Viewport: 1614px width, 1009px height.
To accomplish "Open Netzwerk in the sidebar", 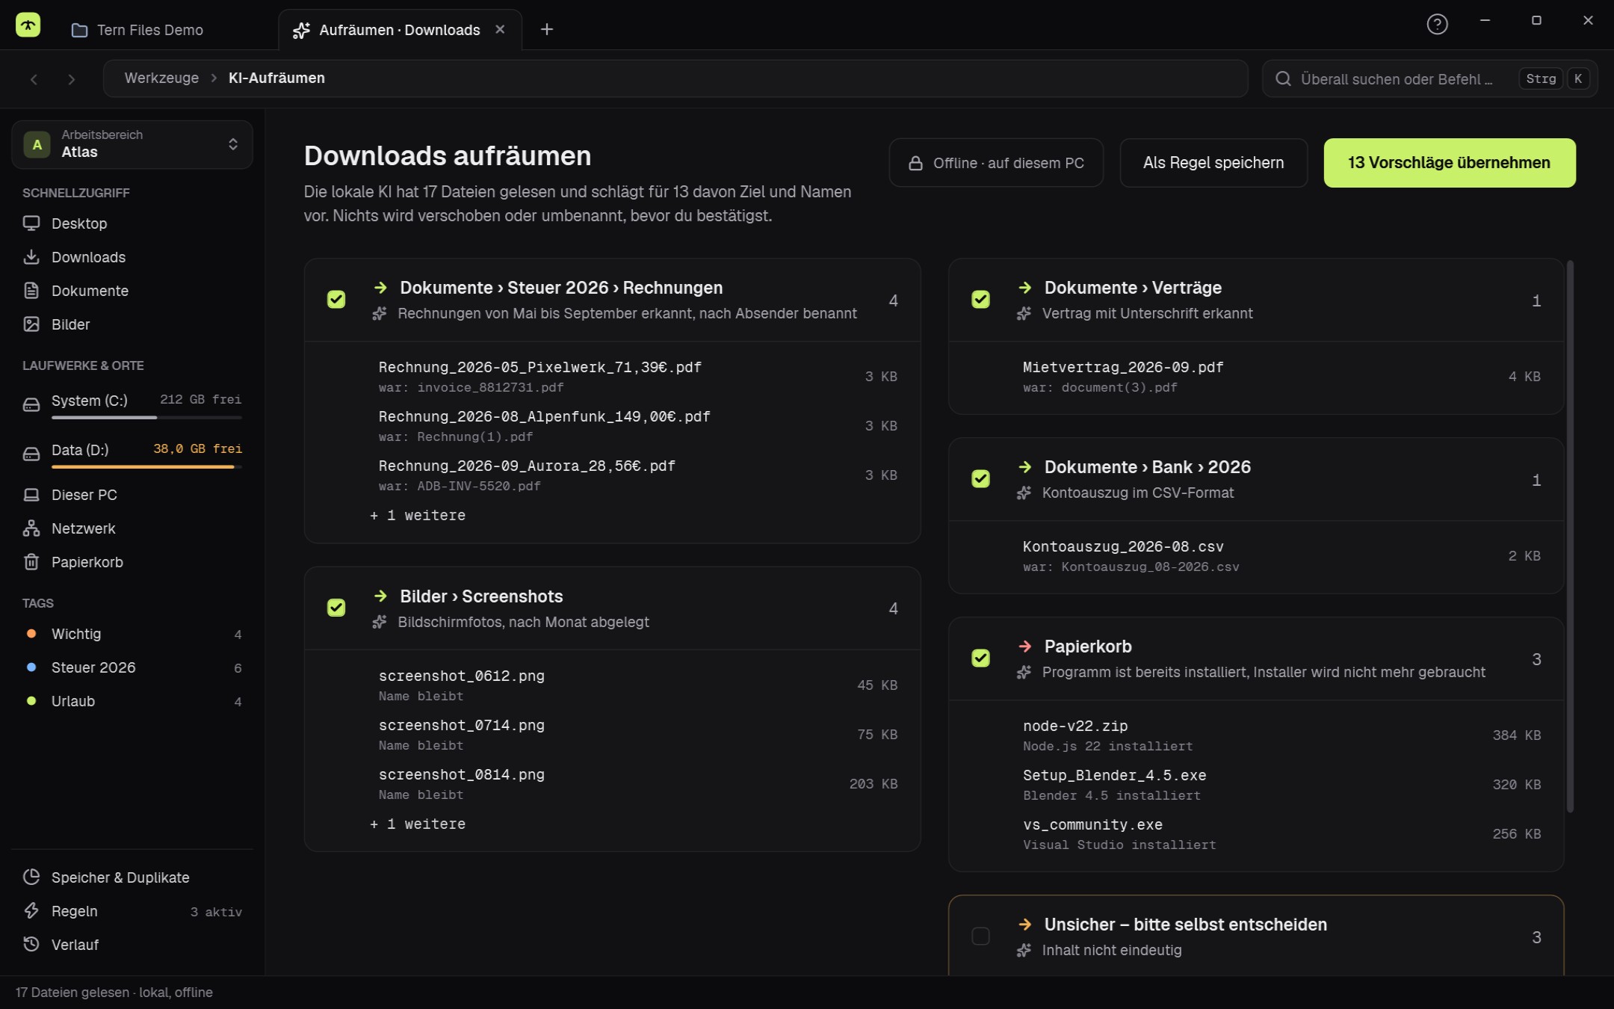I will (x=132, y=528).
